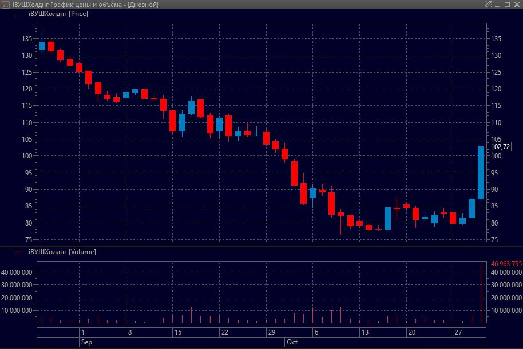Minimize the chart window
The image size is (523, 349).
pyautogui.click(x=498, y=5)
